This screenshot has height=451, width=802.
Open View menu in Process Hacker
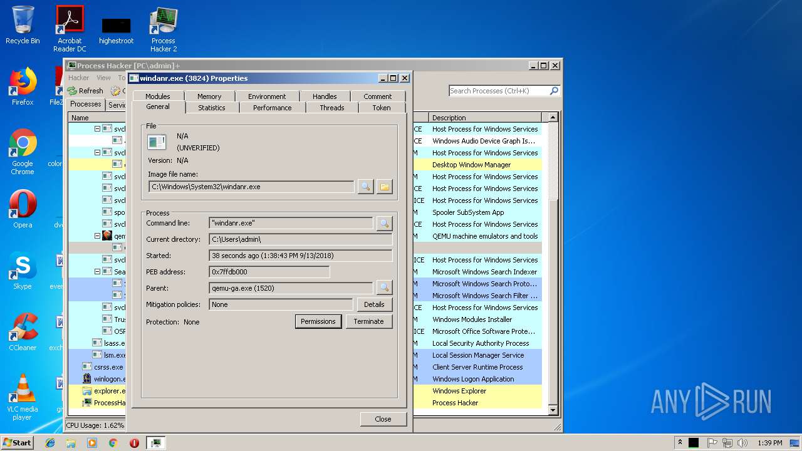(x=103, y=78)
